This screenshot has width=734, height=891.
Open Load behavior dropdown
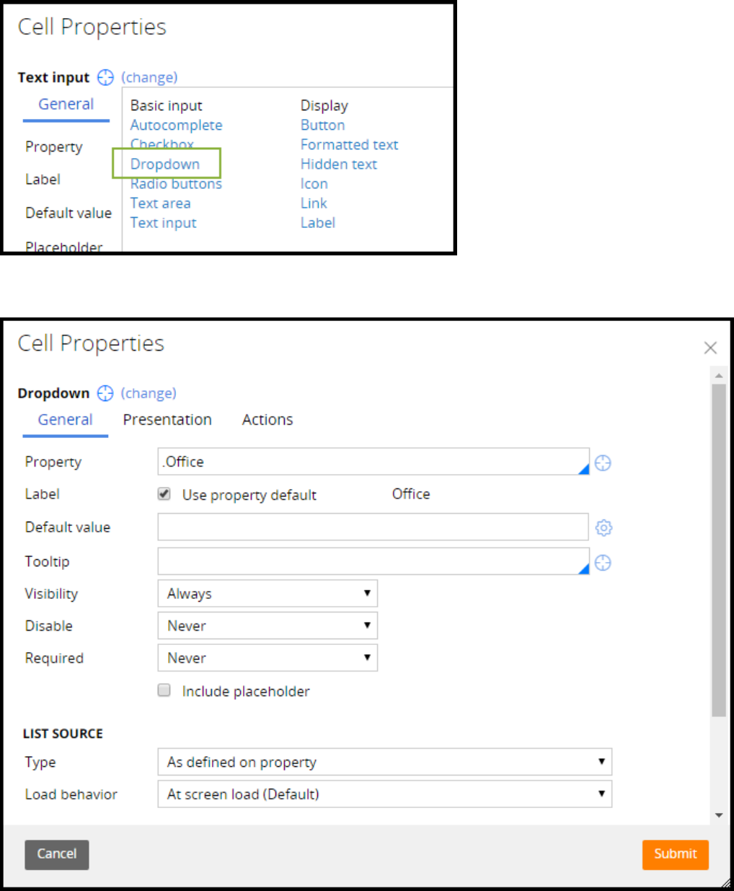point(384,794)
